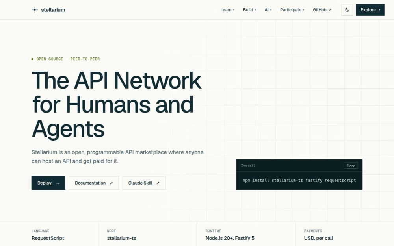This screenshot has width=394, height=246.
Task: Click the Install label in the code box
Action: click(x=248, y=165)
